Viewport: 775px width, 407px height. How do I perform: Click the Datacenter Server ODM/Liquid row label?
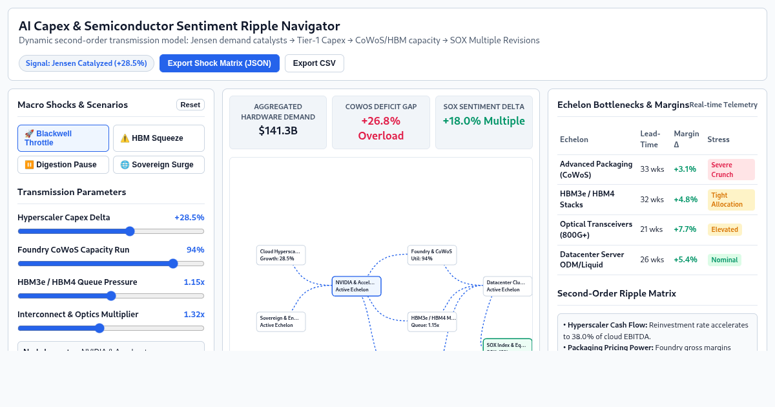pos(592,260)
